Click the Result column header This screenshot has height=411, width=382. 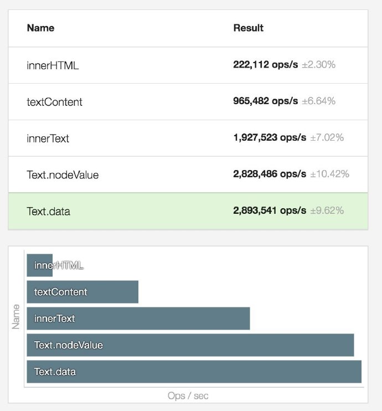tap(248, 28)
